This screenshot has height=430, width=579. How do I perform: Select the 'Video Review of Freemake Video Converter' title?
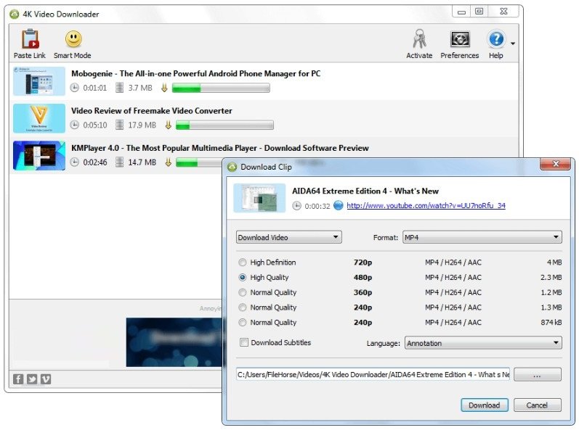click(152, 111)
